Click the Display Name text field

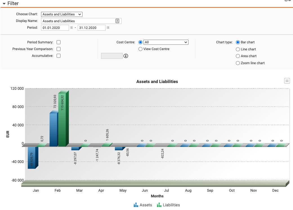pos(78,21)
